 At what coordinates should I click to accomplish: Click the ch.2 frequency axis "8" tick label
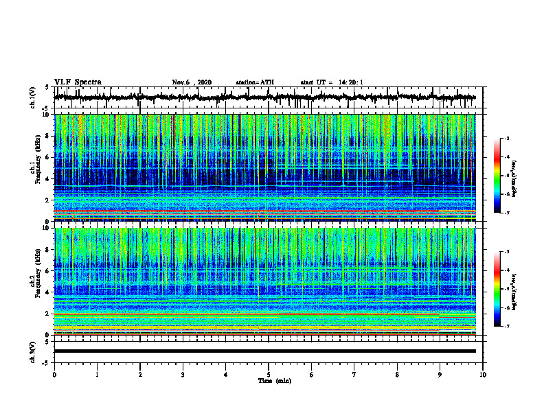pyautogui.click(x=48, y=250)
